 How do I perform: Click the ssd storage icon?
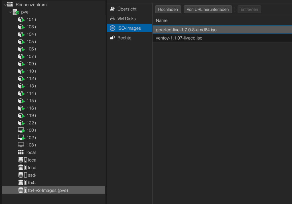(x=21, y=175)
